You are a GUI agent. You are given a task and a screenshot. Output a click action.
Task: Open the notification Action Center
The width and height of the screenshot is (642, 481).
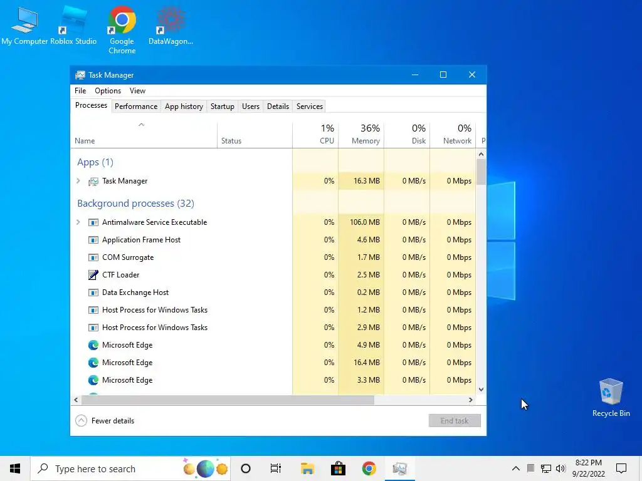tap(621, 468)
